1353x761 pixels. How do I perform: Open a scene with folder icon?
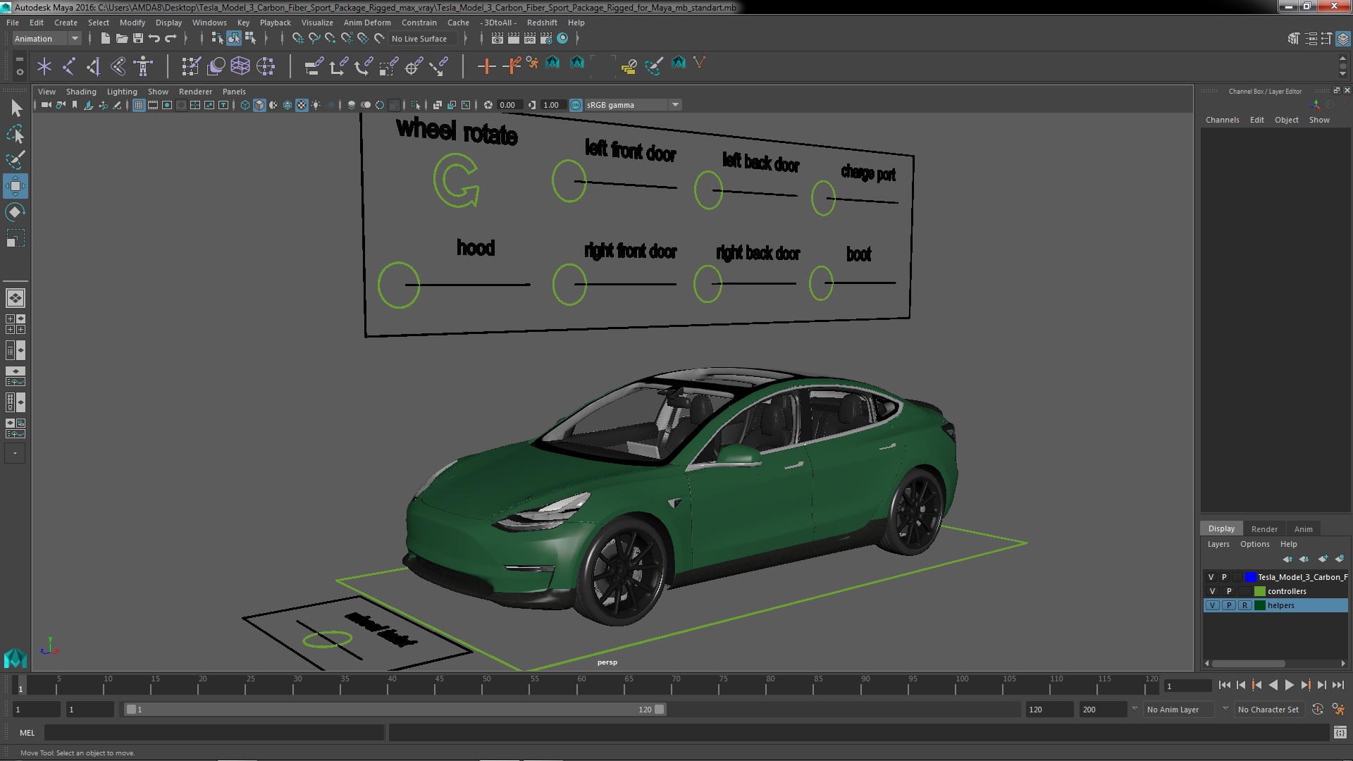121,39
